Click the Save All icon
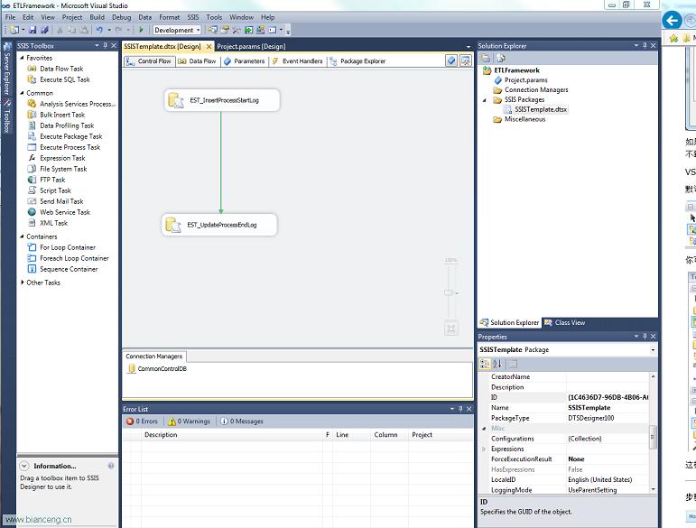 [x=44, y=30]
